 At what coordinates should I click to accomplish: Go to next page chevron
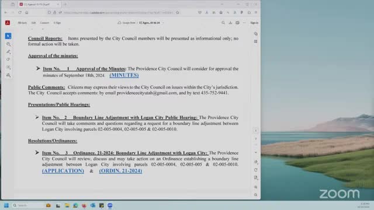[x=256, y=152]
